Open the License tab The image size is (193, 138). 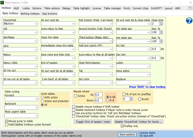(97, 8)
